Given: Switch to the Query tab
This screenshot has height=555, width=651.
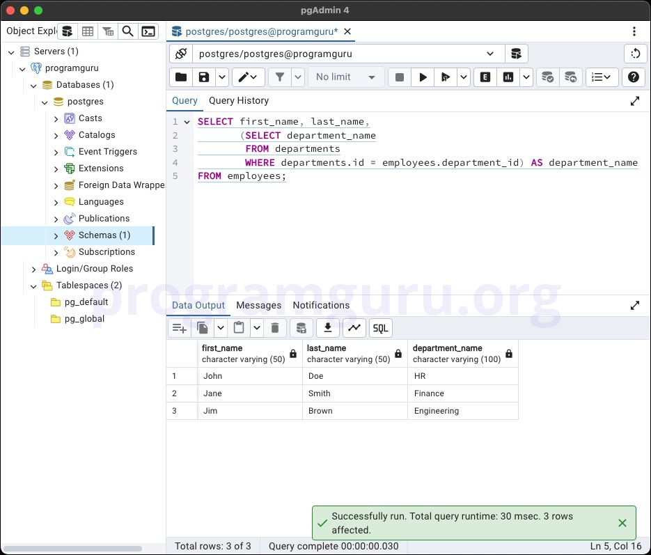Looking at the screenshot, I should (x=185, y=100).
